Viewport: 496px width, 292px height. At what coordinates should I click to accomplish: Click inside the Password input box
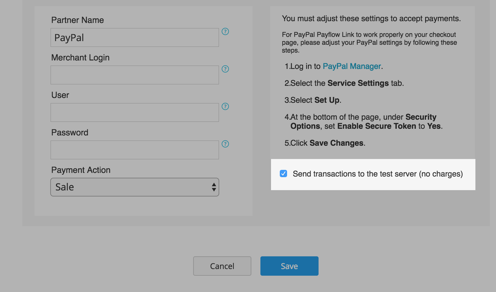[134, 150]
